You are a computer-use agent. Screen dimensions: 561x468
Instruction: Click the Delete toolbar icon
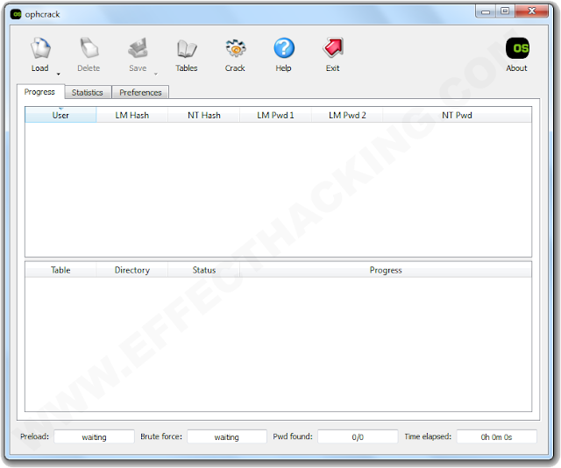pyautogui.click(x=89, y=48)
